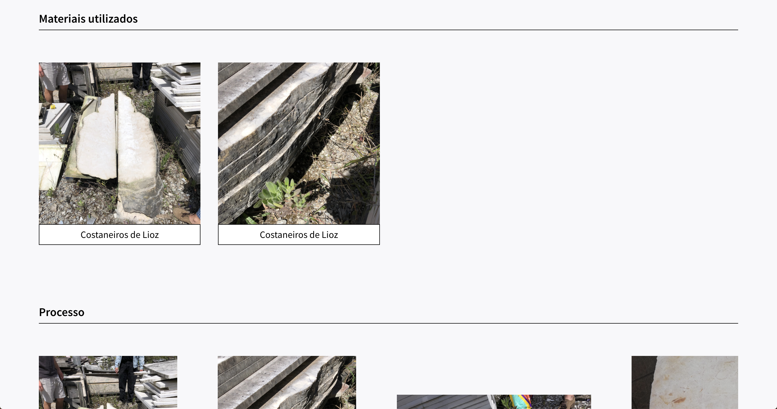The width and height of the screenshot is (777, 409).
Task: Click the Processo section heading
Action: click(62, 312)
